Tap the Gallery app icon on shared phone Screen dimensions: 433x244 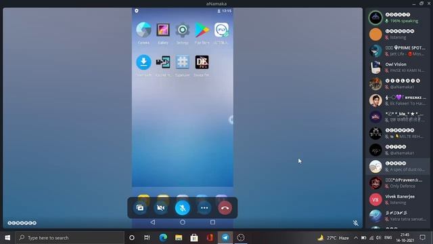[163, 30]
